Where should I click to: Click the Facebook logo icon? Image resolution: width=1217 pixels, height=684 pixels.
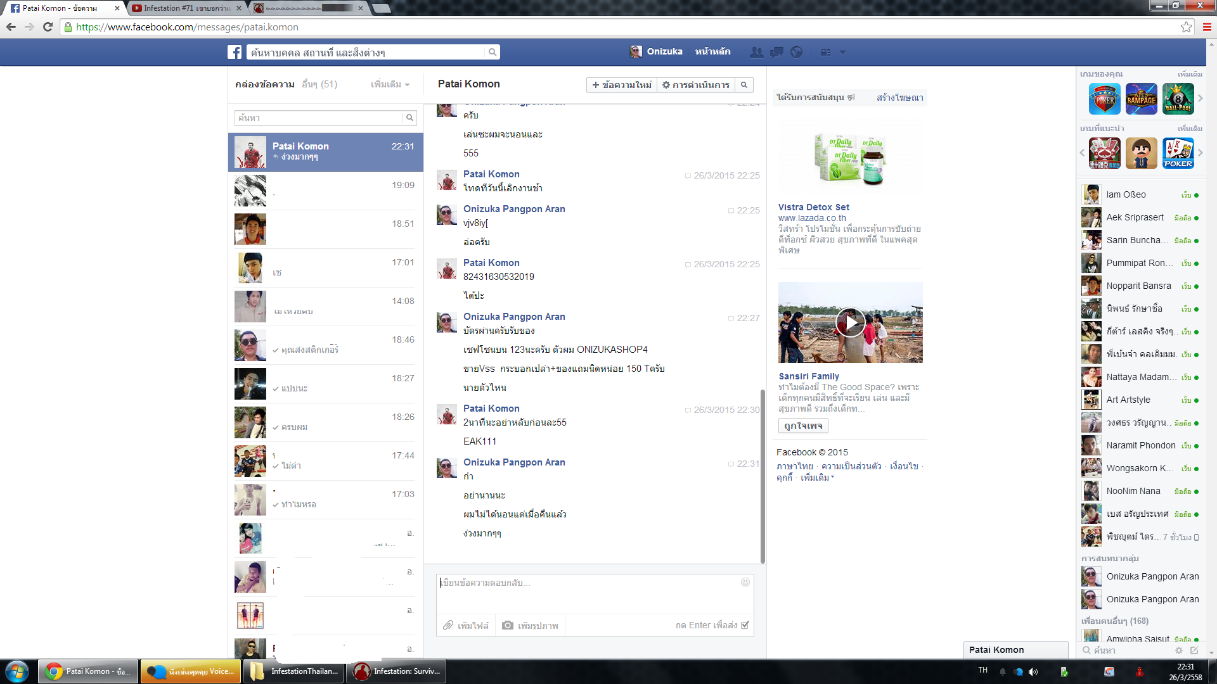tap(235, 52)
